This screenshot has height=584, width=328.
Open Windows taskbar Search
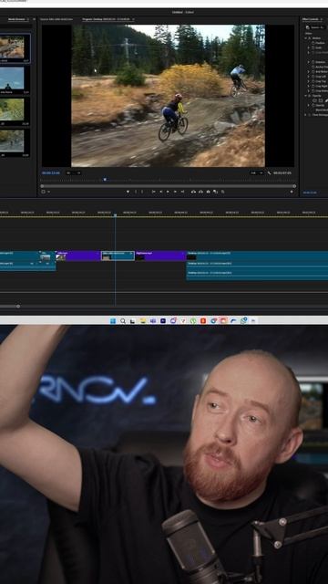click(123, 320)
